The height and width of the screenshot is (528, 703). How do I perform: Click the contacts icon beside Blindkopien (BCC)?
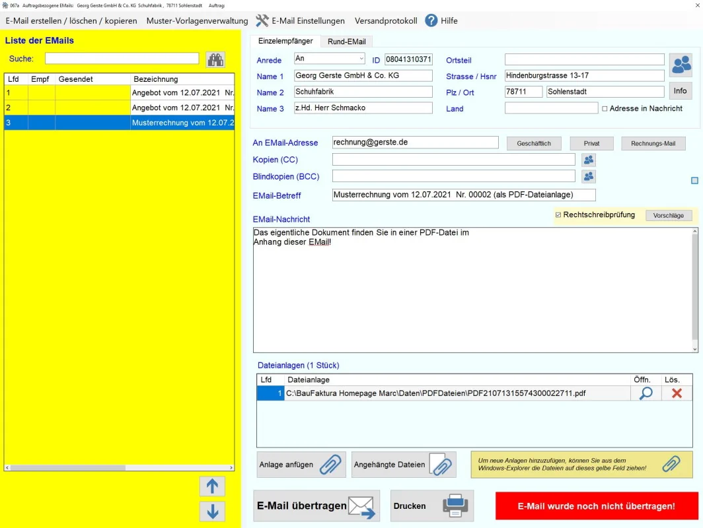588,176
